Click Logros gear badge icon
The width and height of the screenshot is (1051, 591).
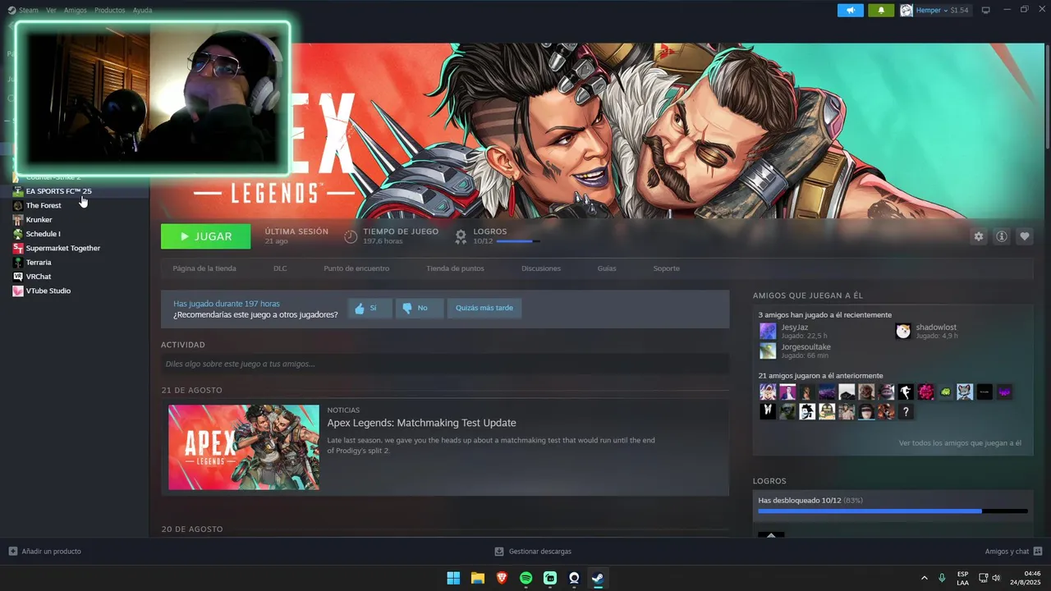pos(461,236)
